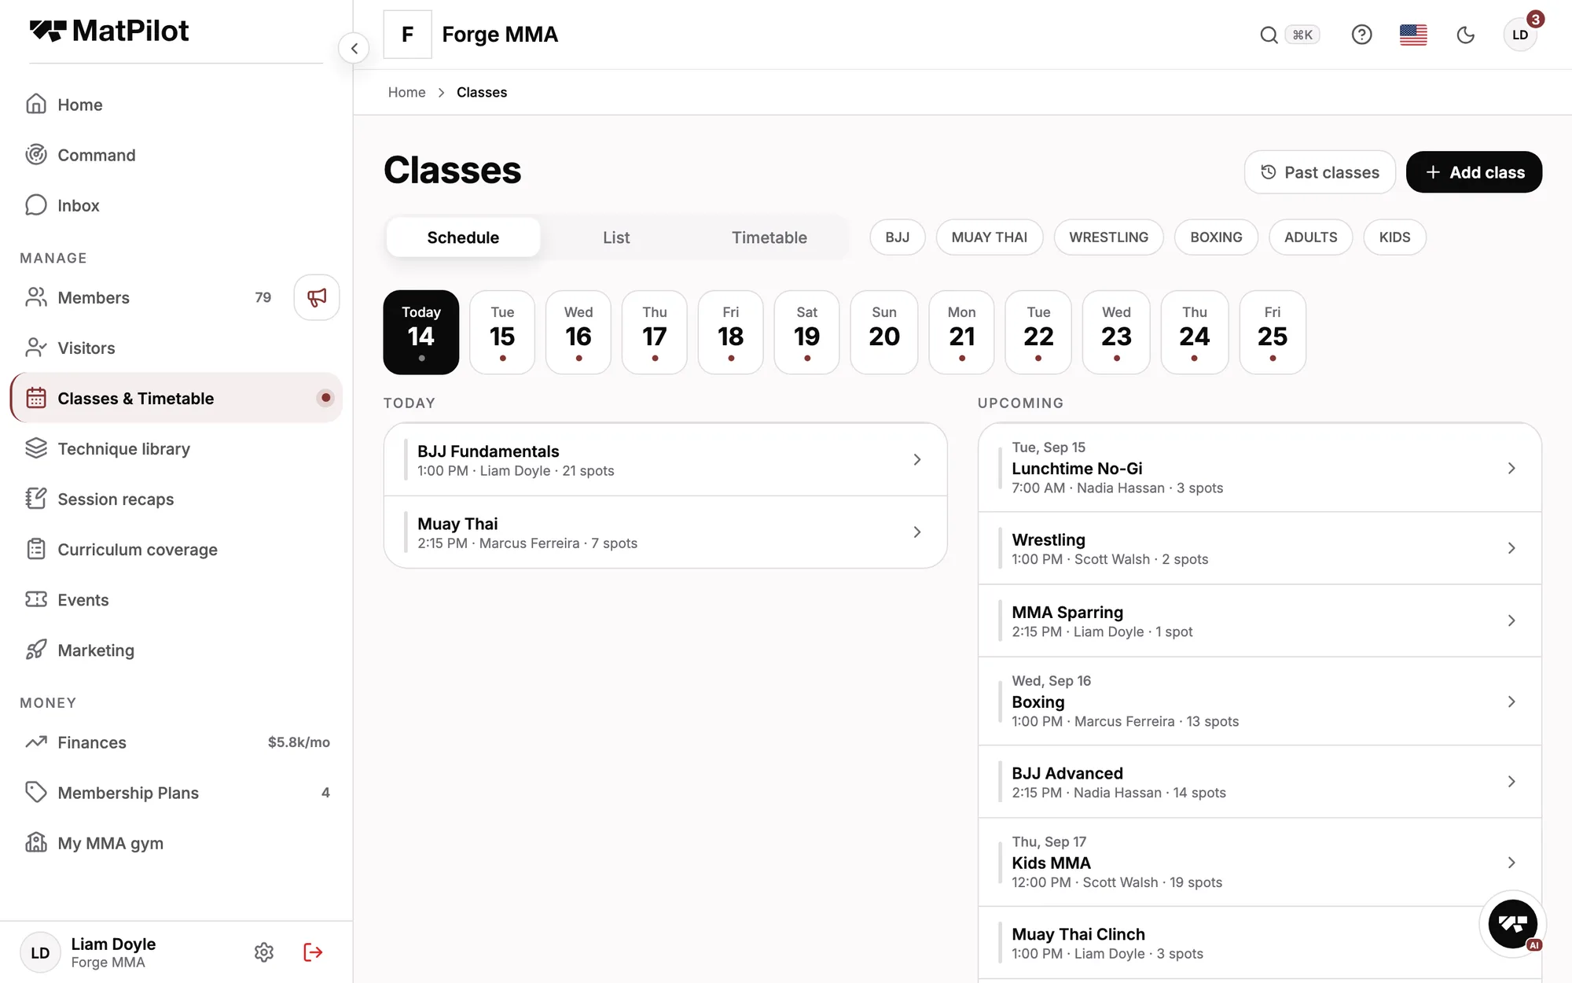Screen dimensions: 1572x983
Task: Open Membership Plans in the sidebar
Action: click(176, 792)
